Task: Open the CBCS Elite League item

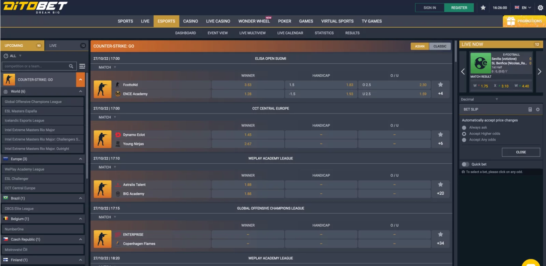Action: tap(43, 208)
